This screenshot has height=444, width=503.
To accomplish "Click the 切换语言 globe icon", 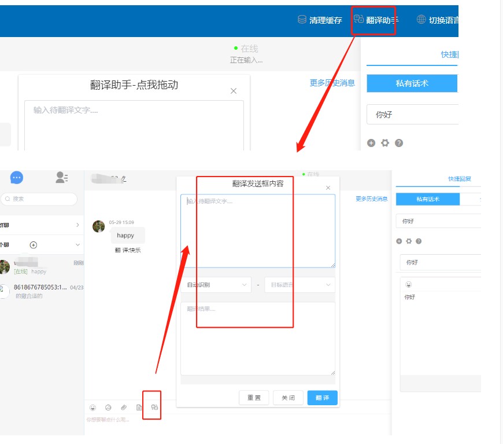I will tap(421, 20).
